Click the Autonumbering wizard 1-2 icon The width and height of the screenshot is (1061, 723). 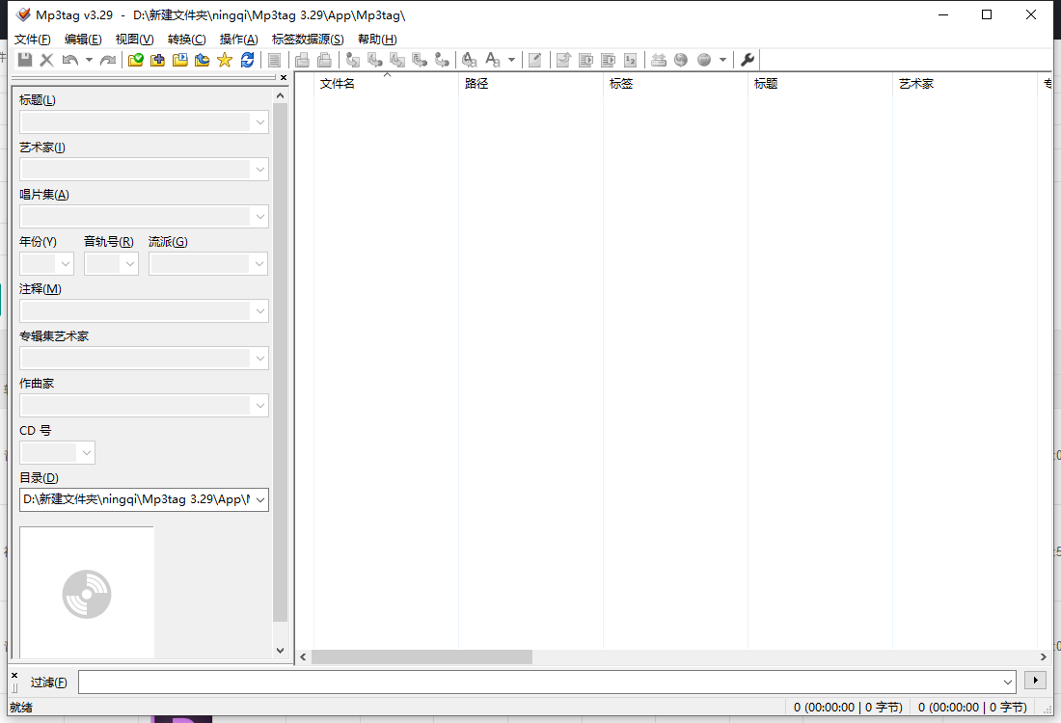pos(630,60)
